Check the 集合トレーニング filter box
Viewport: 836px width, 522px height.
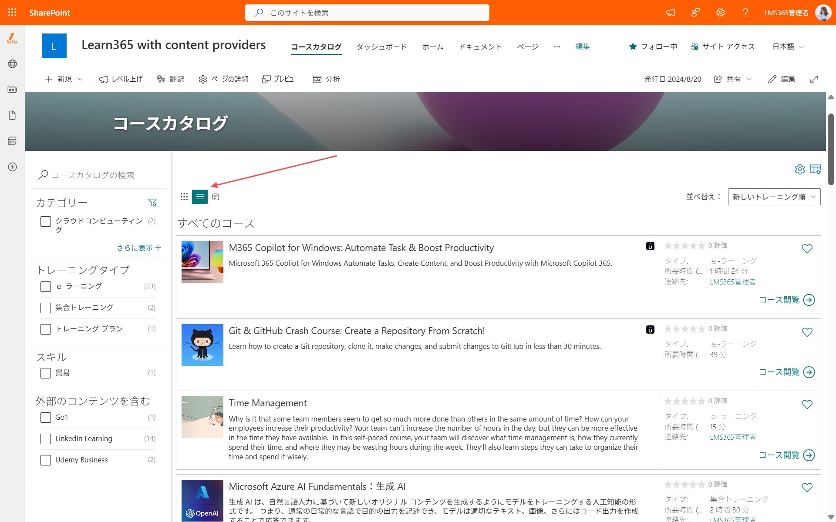(x=46, y=308)
